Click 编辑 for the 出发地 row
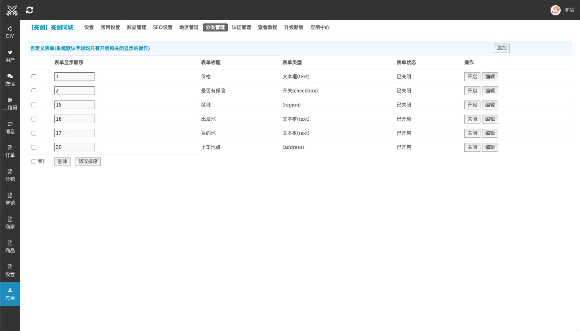Image resolution: width=580 pixels, height=331 pixels. [490, 119]
